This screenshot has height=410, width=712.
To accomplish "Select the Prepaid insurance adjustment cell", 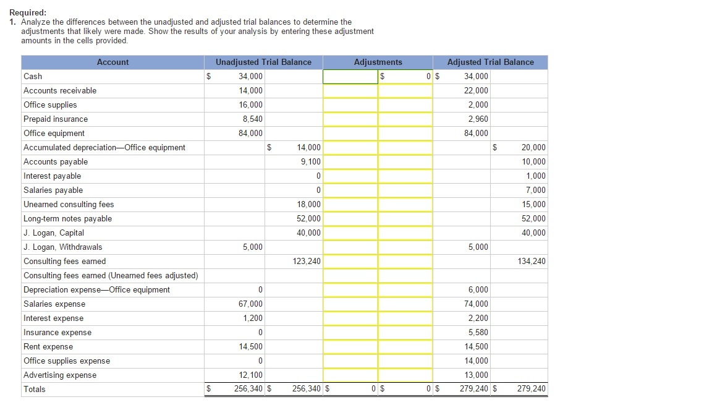I will (x=349, y=119).
